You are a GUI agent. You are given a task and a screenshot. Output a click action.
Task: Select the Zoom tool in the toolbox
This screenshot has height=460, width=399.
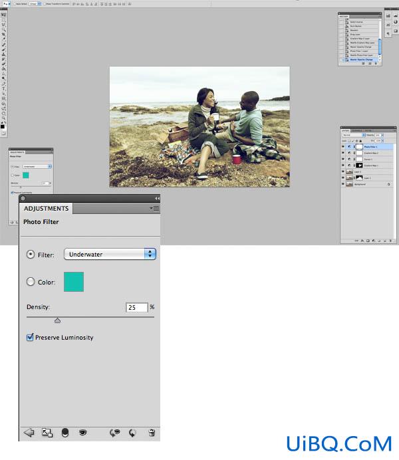click(x=3, y=116)
